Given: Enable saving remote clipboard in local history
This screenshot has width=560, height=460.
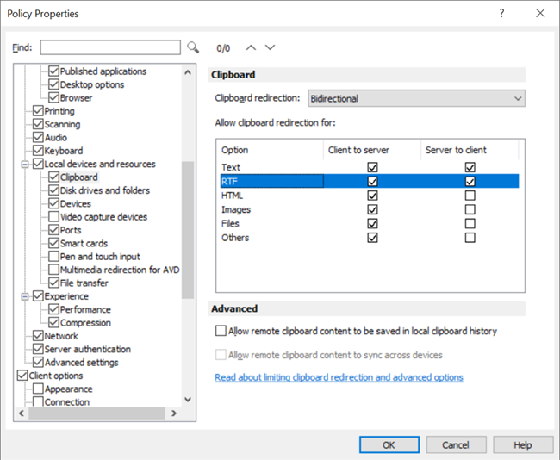Looking at the screenshot, I should (x=221, y=331).
